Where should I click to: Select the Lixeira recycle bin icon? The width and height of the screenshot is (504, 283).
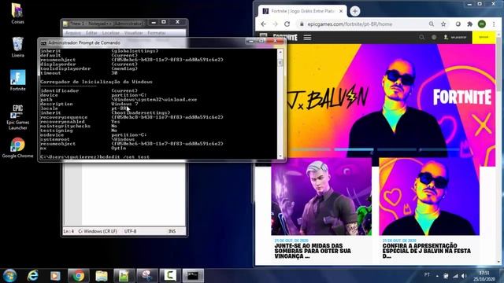17,47
